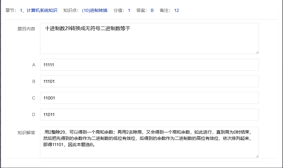Viewport: 283px width, 168px height.
Task: Click the 备注 label in header
Action: coord(165,10)
